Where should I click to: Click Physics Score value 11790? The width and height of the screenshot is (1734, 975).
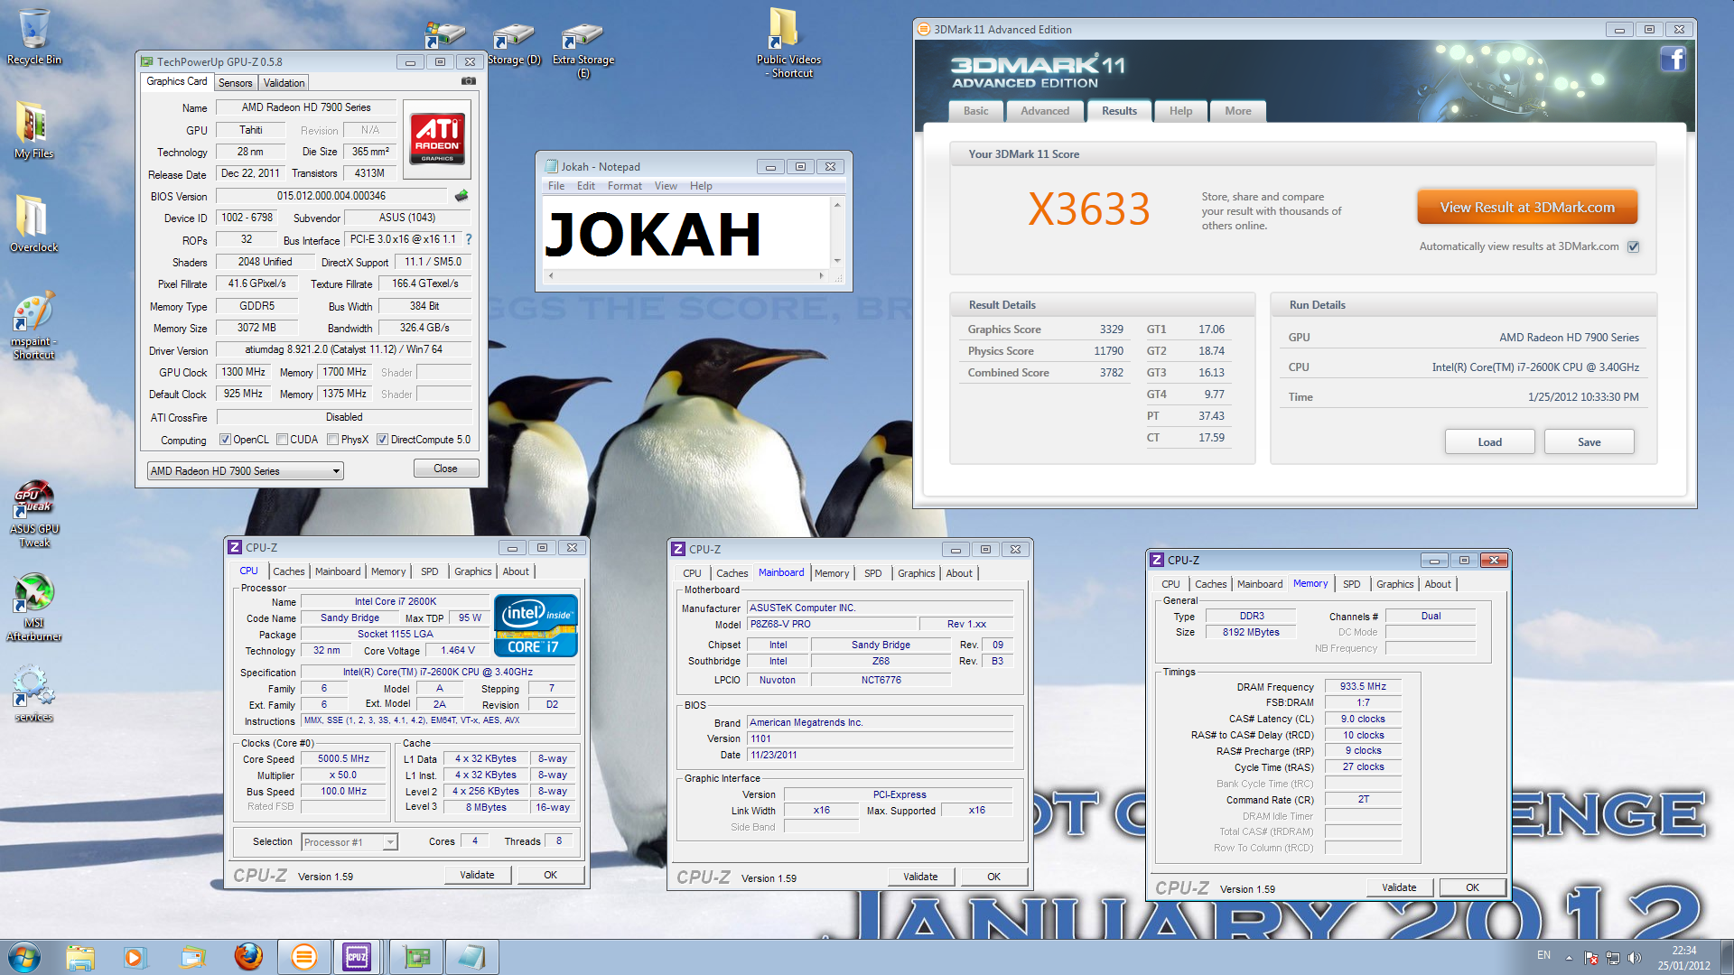pos(1108,351)
